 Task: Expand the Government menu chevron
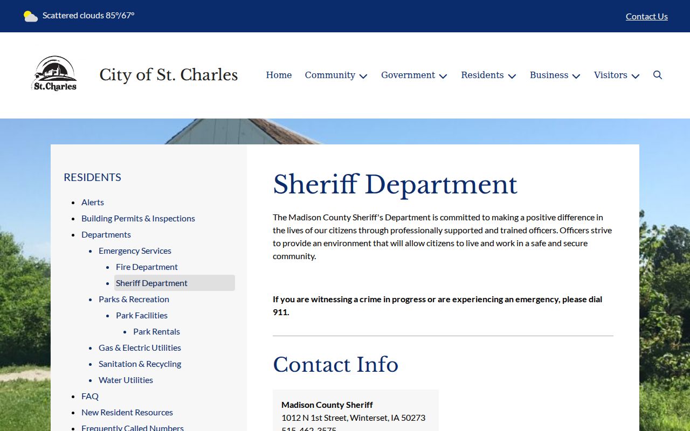(443, 76)
